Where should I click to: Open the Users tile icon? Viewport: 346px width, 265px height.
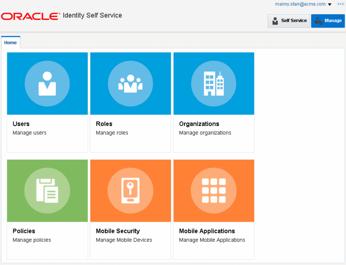click(x=47, y=84)
